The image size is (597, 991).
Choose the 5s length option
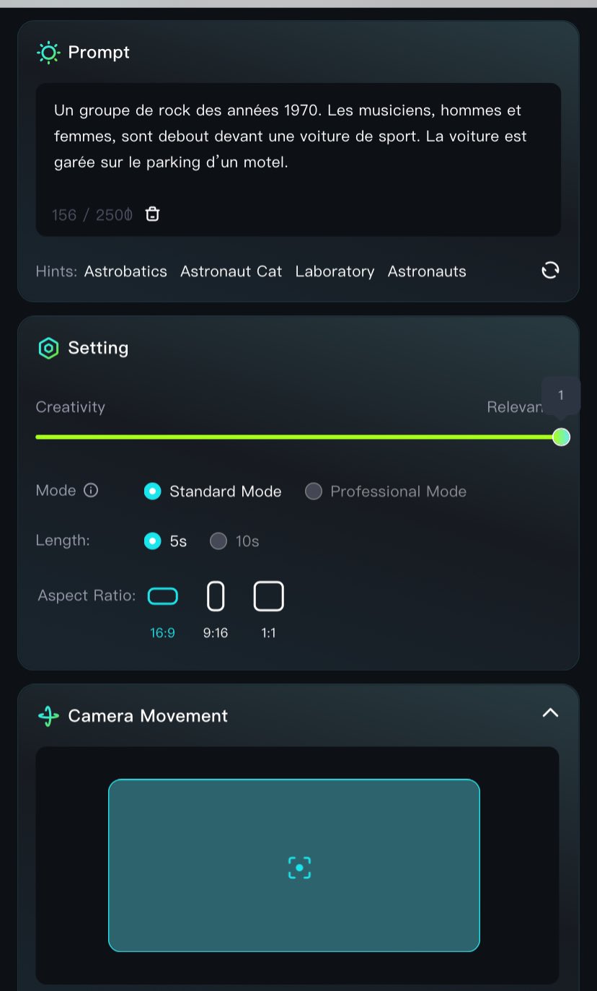point(152,541)
